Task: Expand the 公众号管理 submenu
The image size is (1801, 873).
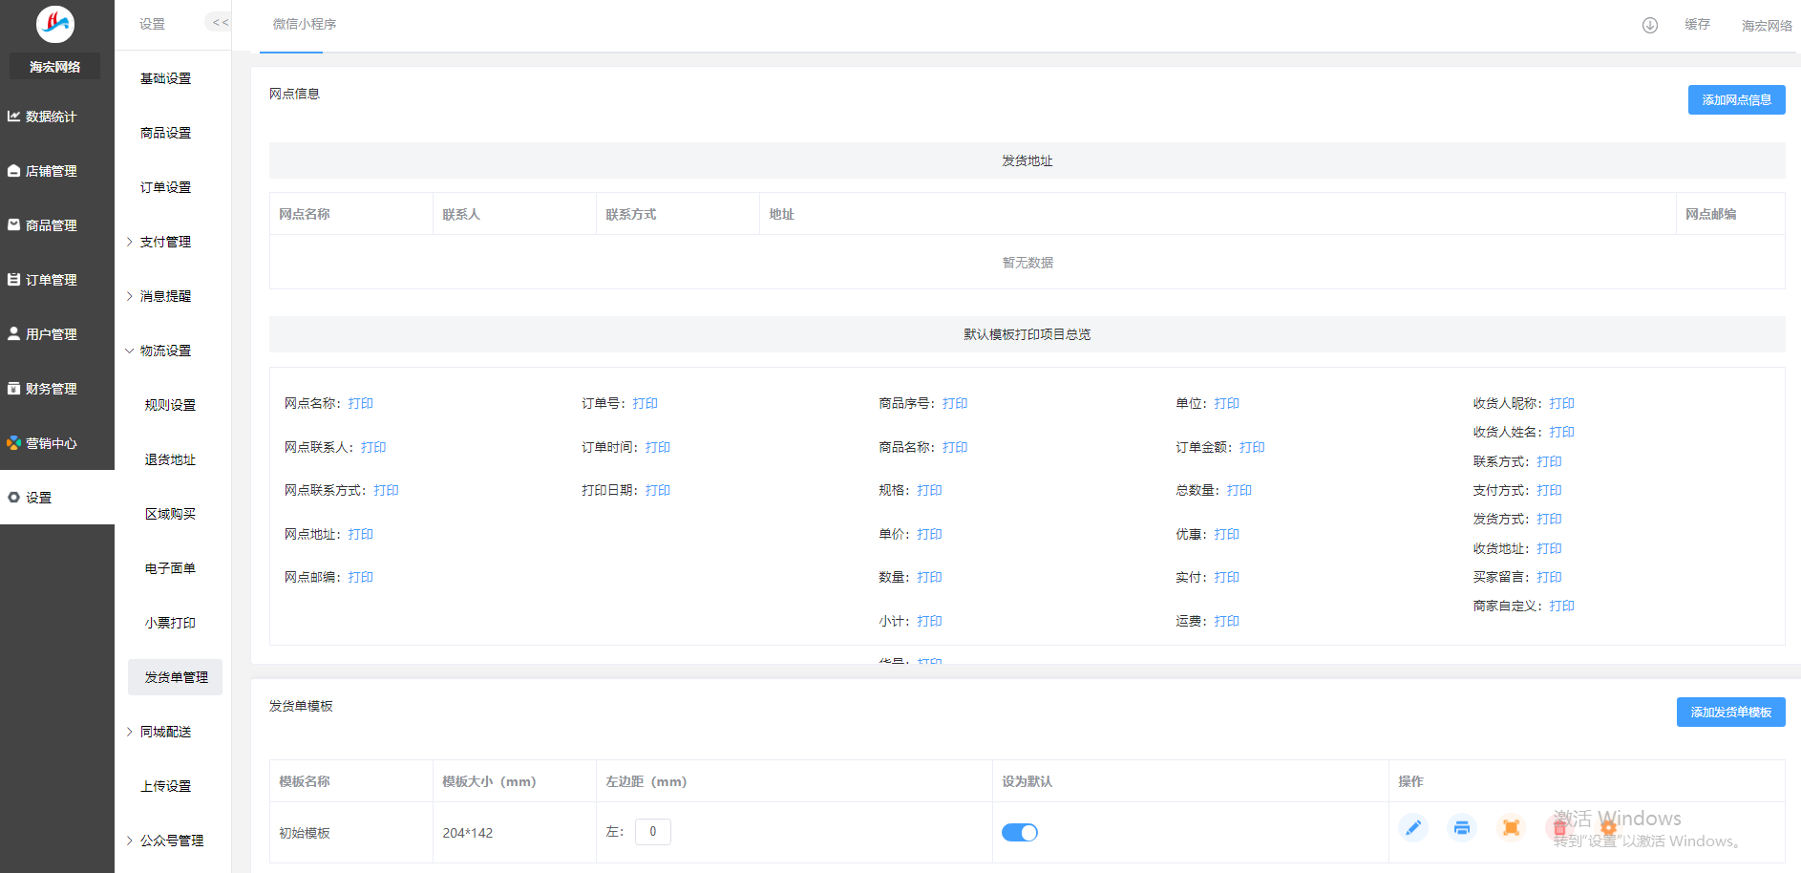Action: pos(173,841)
